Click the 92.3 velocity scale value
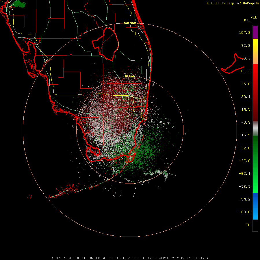The width and height of the screenshot is (260, 260). click(246, 45)
